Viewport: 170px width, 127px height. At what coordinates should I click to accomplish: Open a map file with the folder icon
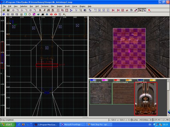coord(4,10)
